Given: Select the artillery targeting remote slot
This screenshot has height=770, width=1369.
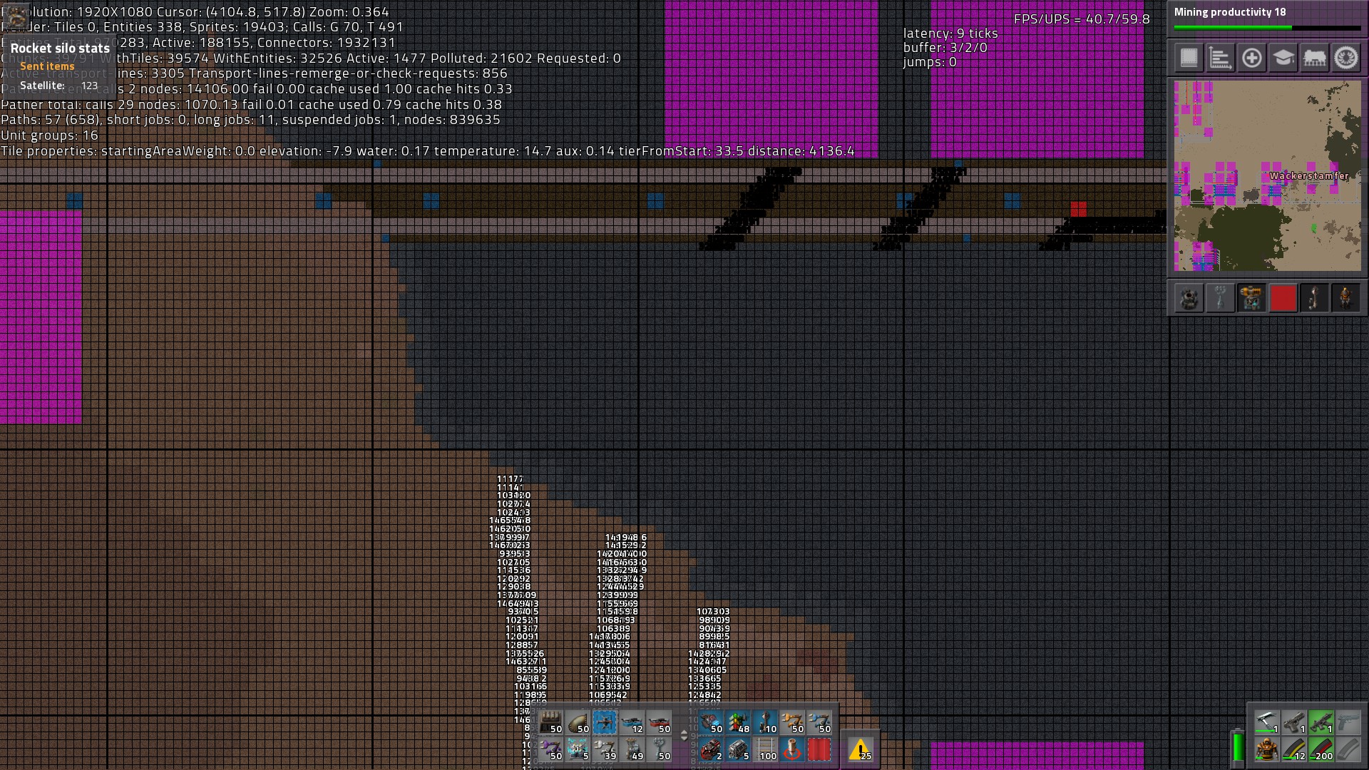Looking at the screenshot, I should (792, 749).
